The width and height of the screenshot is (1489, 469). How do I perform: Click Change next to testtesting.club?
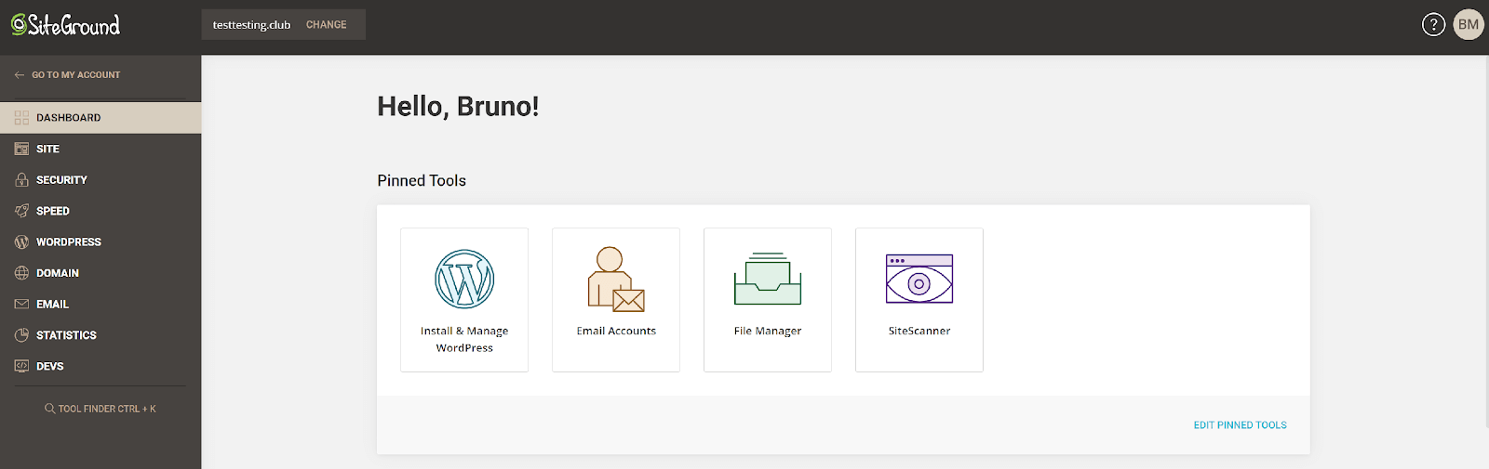326,25
